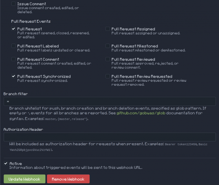This screenshot has width=219, height=185.
Task: Enable the Issue Comment checkbox
Action: (x=14, y=4)
